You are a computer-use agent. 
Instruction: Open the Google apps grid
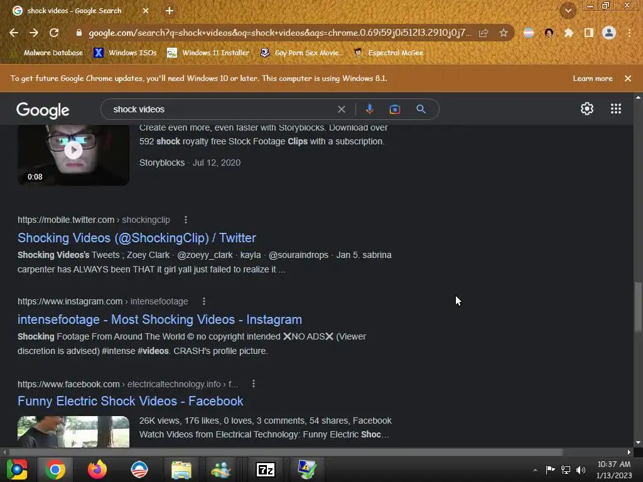click(615, 109)
